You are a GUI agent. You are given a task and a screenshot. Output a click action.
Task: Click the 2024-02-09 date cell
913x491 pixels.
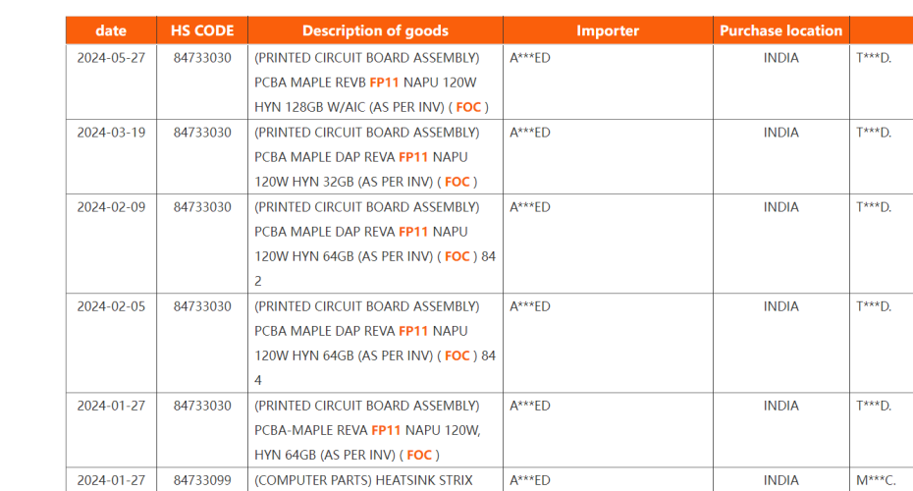[x=111, y=207]
